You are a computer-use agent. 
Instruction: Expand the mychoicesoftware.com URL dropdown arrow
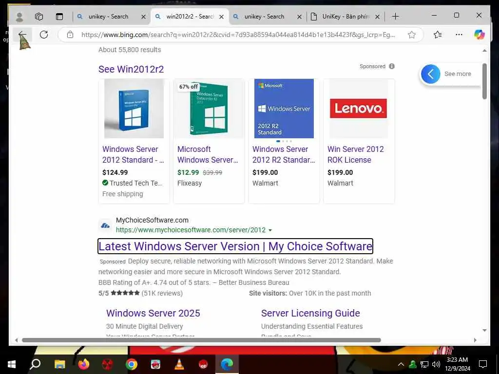[x=270, y=230]
